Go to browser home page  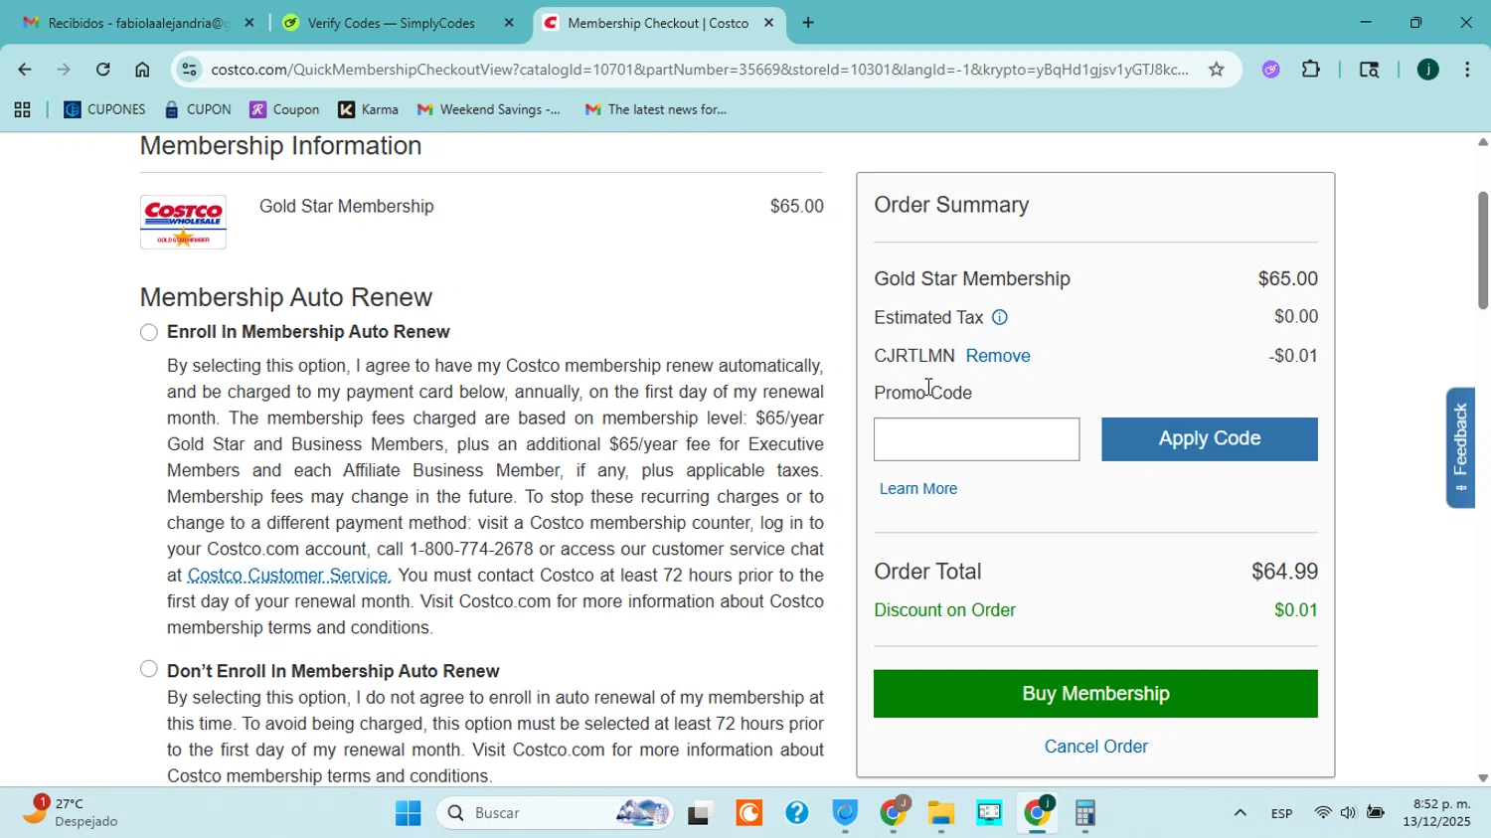(142, 70)
